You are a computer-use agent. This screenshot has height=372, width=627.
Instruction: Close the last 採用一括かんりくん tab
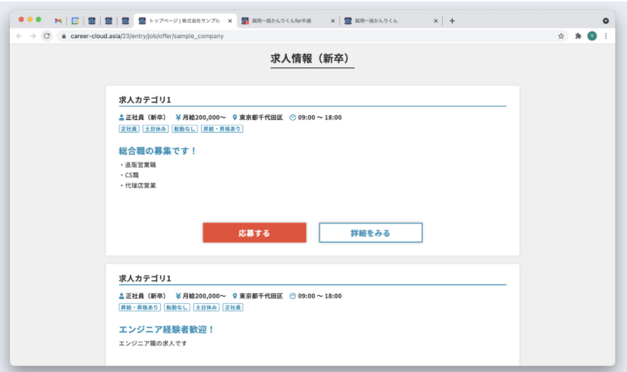[x=436, y=21]
